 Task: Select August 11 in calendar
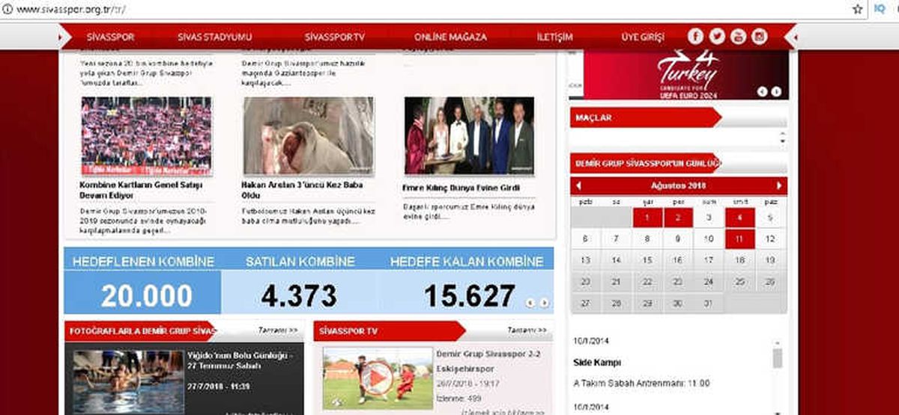739,239
